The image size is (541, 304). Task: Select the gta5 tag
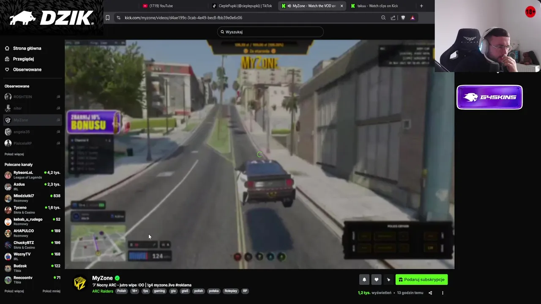[185, 291]
